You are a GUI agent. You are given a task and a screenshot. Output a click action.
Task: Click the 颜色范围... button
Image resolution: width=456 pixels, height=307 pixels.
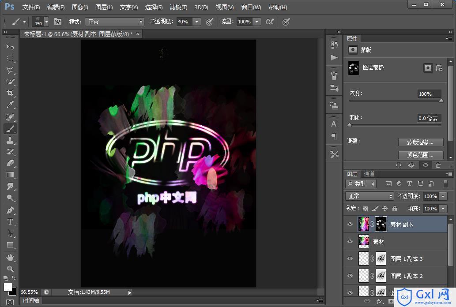421,155
